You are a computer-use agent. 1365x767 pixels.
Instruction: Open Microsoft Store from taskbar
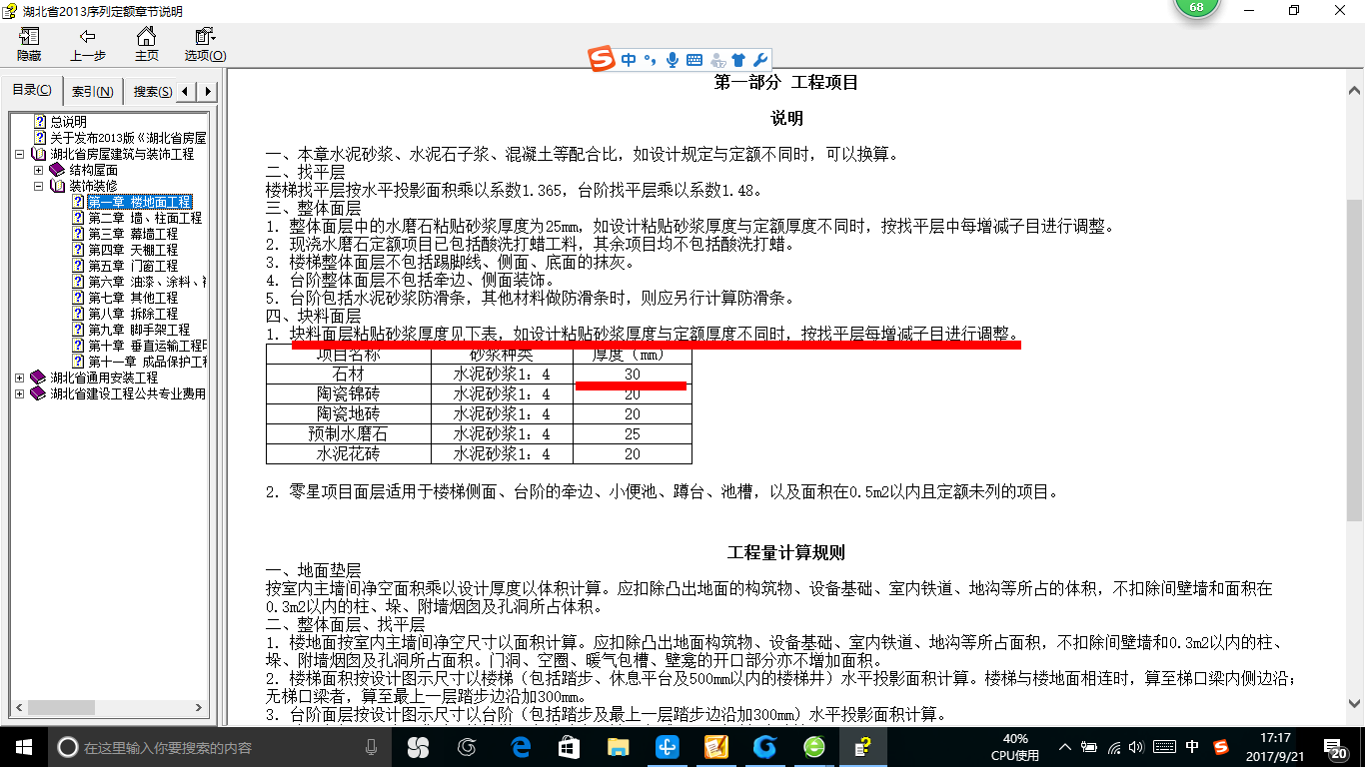[x=569, y=747]
